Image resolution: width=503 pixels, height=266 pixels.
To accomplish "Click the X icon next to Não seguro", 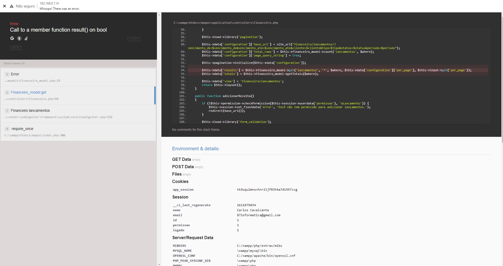I will point(4,6).
